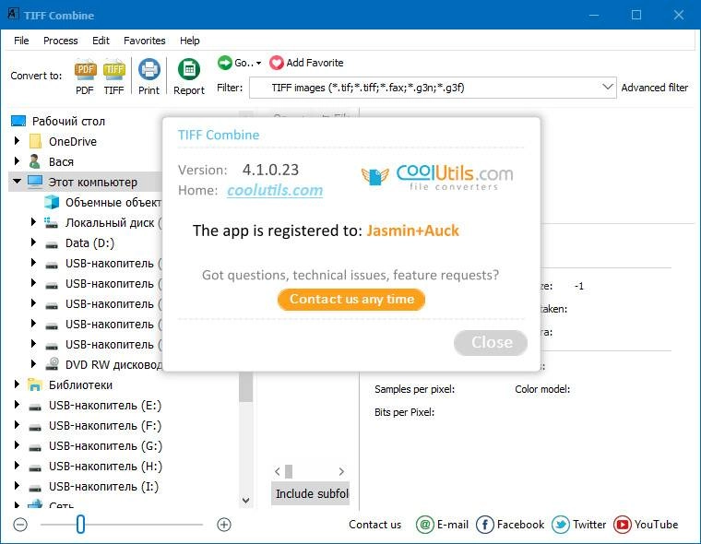Viewport: 701px width, 544px height.
Task: Click the Jasmin+Auck registered name text
Action: [x=412, y=231]
